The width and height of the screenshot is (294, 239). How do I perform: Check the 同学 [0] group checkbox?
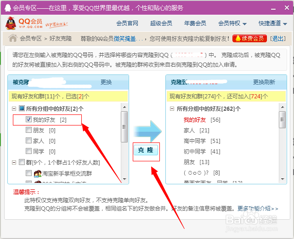pos(28,151)
